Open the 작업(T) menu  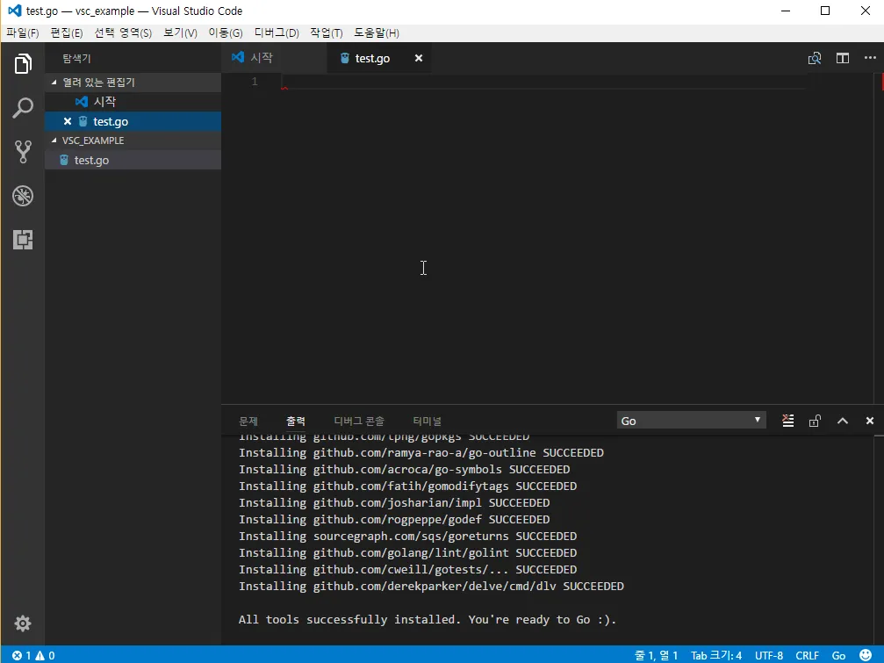(x=327, y=32)
